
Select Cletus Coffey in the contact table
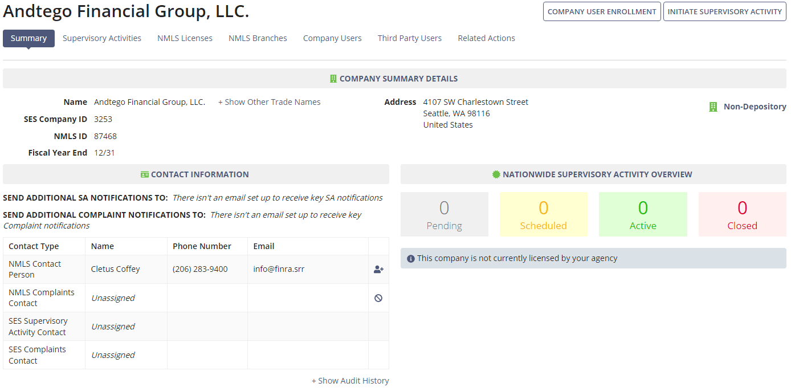115,268
